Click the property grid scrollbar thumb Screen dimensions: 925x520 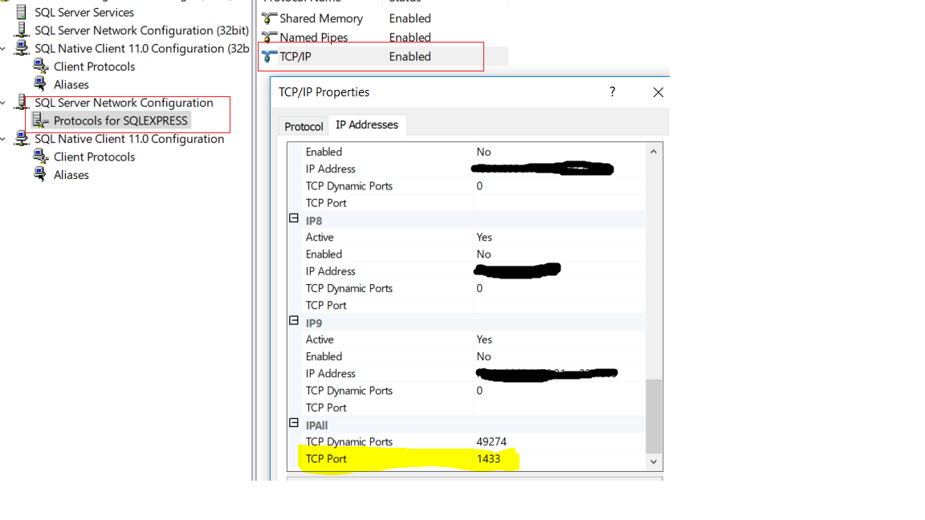[654, 416]
